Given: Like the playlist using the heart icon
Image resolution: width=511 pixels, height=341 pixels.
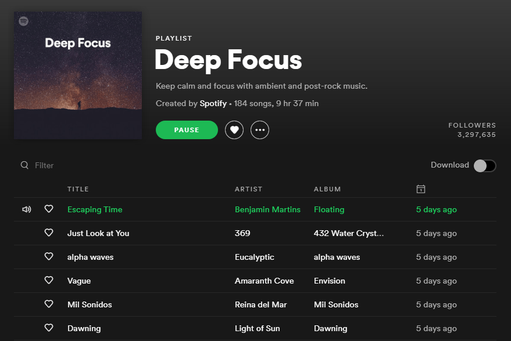Looking at the screenshot, I should (x=234, y=129).
